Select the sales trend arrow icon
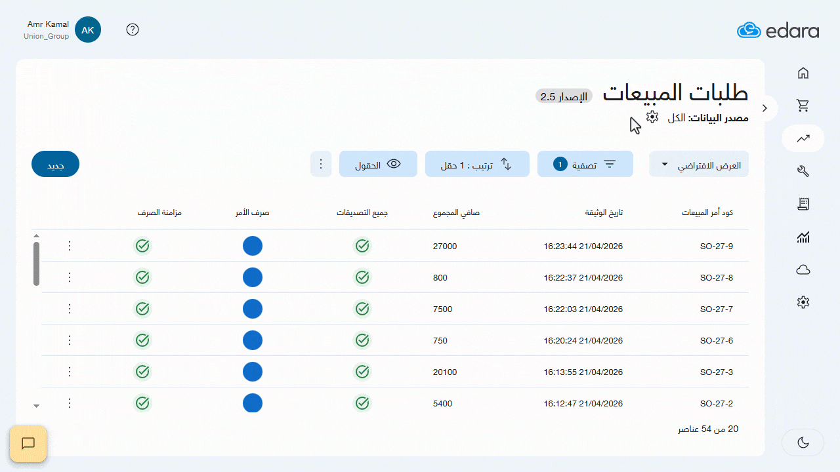Image resolution: width=840 pixels, height=472 pixels. point(803,138)
